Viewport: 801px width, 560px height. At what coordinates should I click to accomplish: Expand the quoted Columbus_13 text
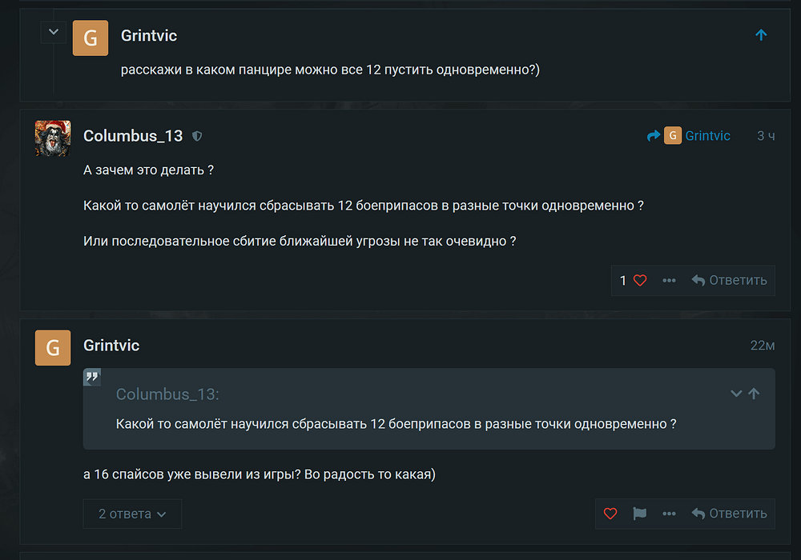736,394
